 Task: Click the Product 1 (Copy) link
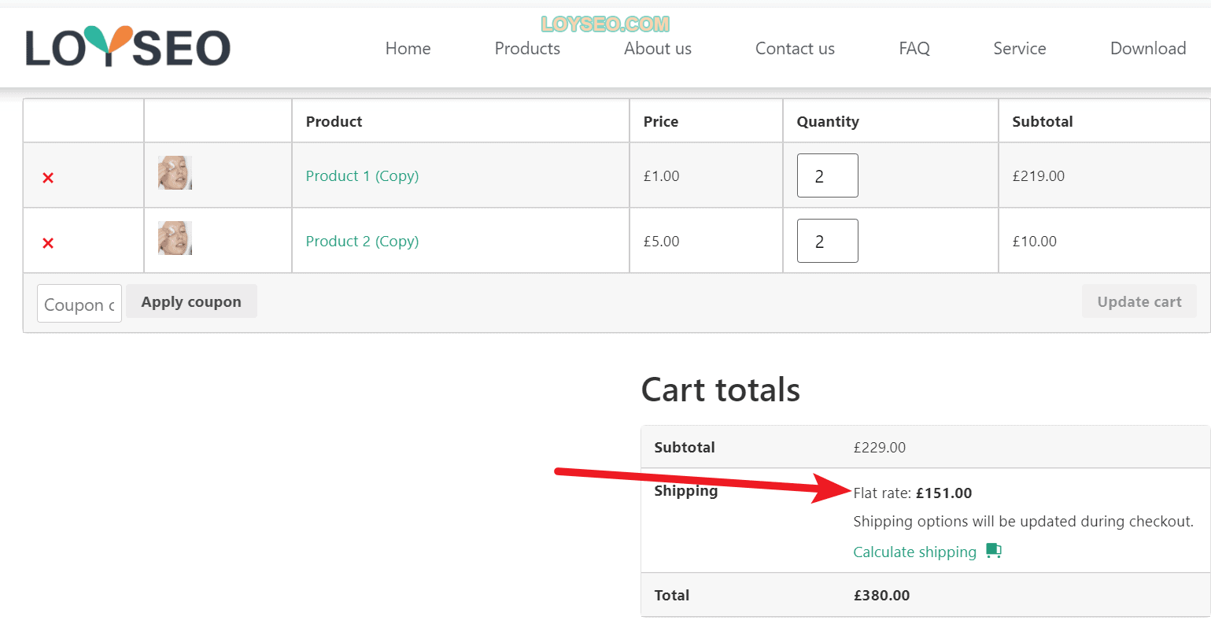click(362, 176)
